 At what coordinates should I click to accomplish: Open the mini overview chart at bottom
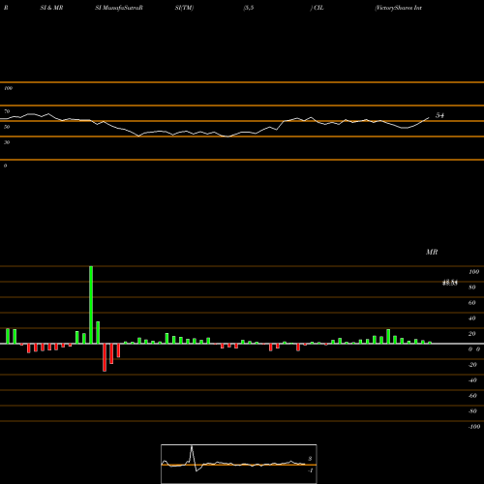coord(239,464)
